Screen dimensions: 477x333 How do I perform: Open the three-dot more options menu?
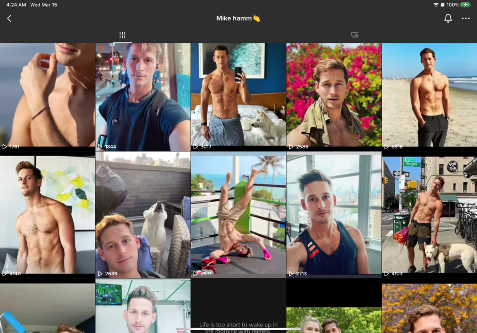[x=465, y=19]
